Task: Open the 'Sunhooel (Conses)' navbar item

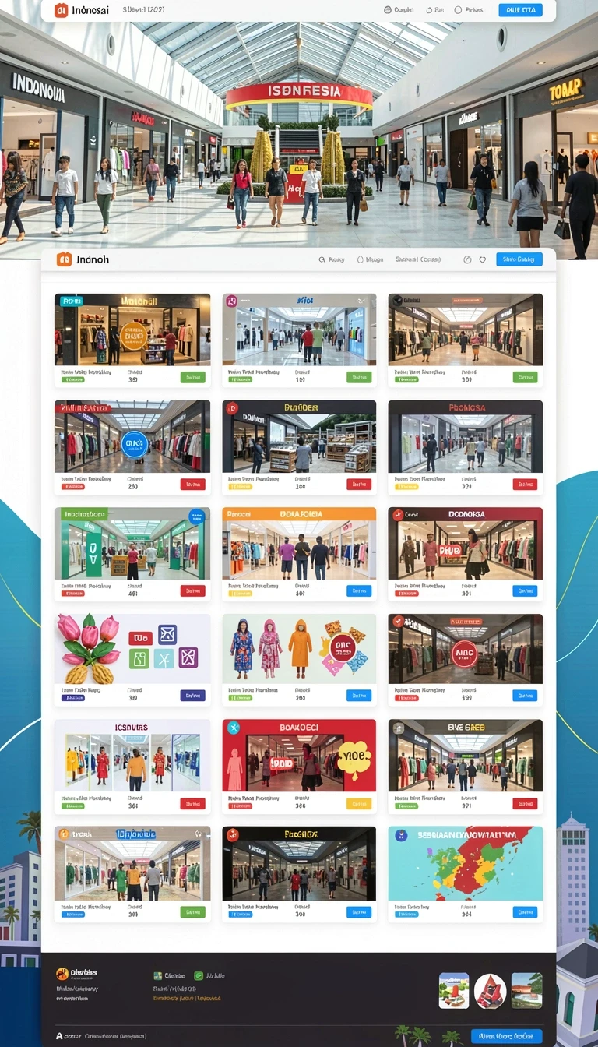Action: click(x=418, y=260)
